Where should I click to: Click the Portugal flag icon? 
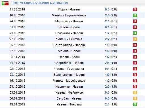point(5,3)
